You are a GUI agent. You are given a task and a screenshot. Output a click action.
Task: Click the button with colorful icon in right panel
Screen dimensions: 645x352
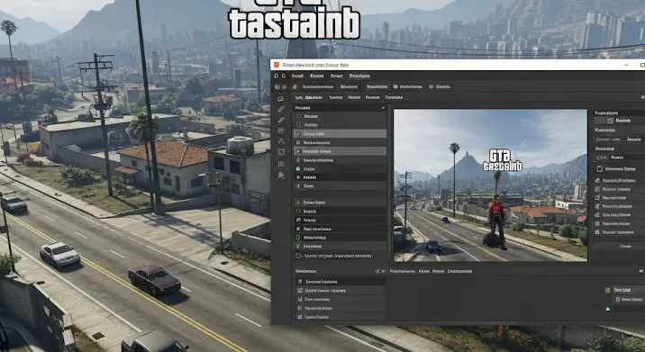620,121
